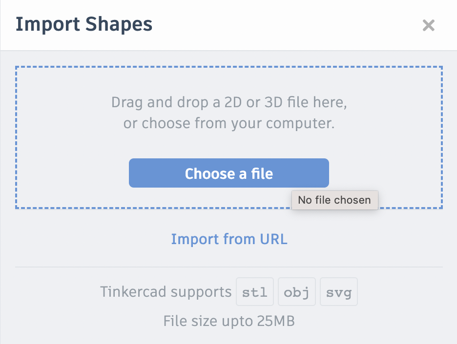
Task: Click the divider line below Import from URL
Action: click(x=229, y=267)
